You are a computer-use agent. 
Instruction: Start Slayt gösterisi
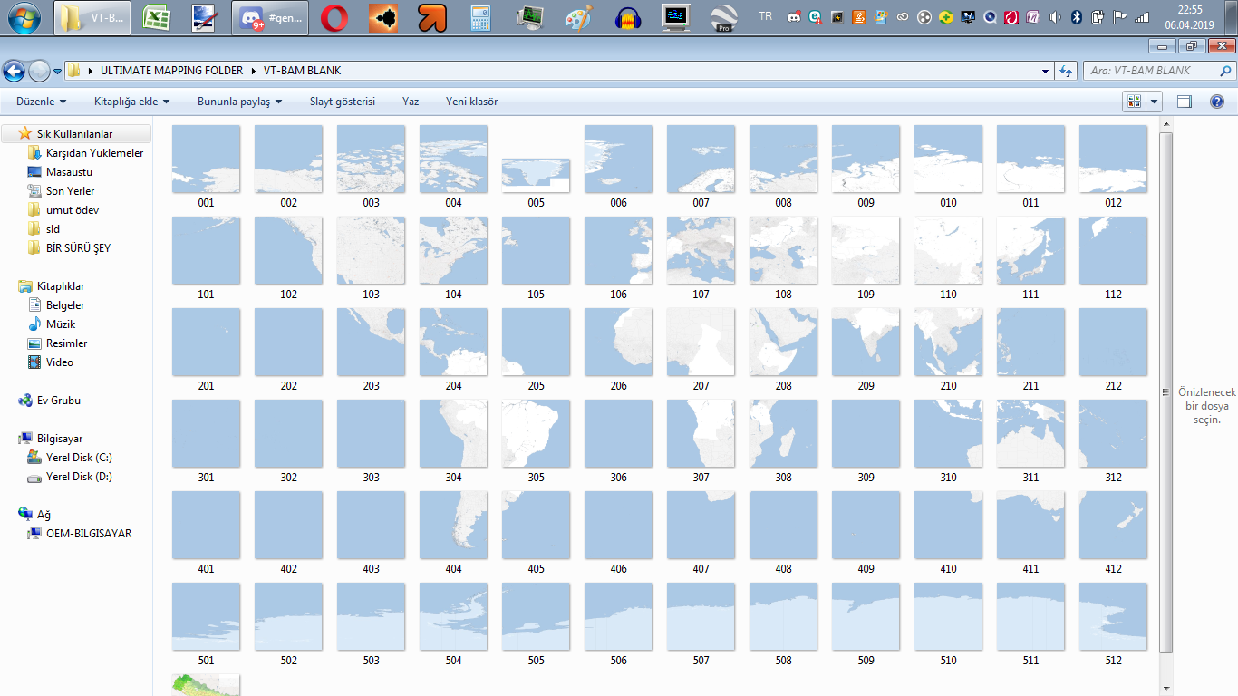[343, 101]
